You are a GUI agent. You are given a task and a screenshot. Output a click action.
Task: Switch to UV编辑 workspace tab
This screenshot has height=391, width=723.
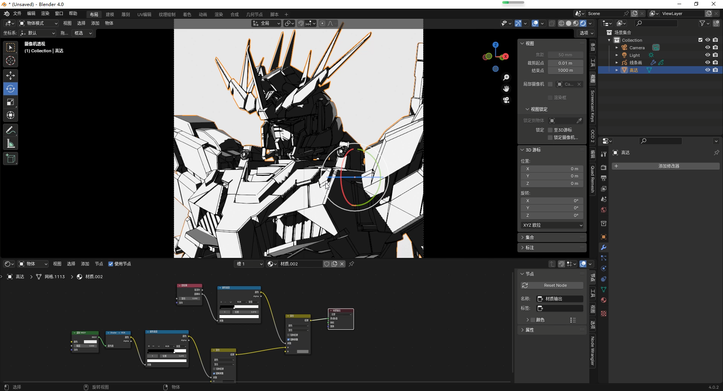[144, 14]
